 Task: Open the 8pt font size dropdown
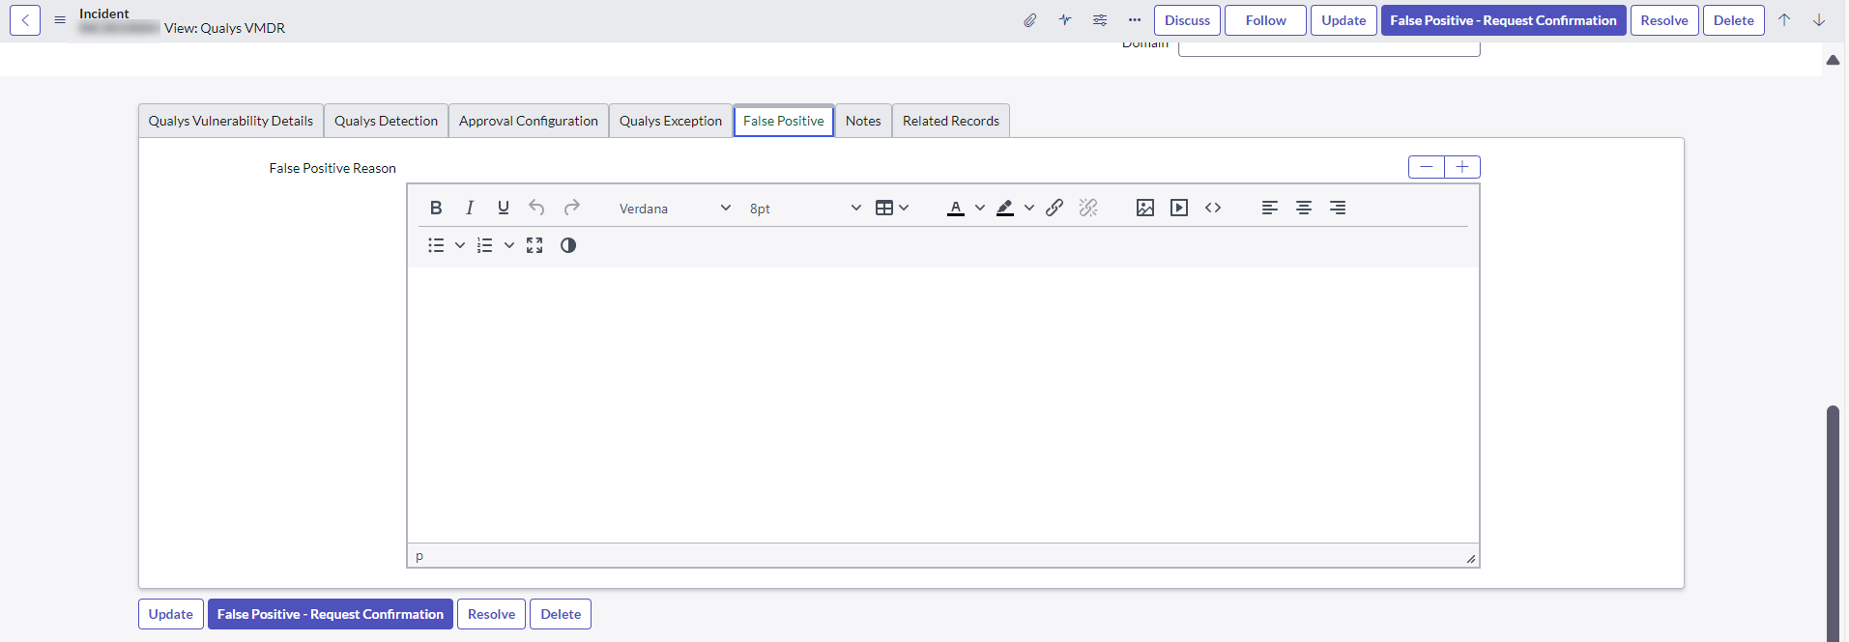(x=804, y=209)
